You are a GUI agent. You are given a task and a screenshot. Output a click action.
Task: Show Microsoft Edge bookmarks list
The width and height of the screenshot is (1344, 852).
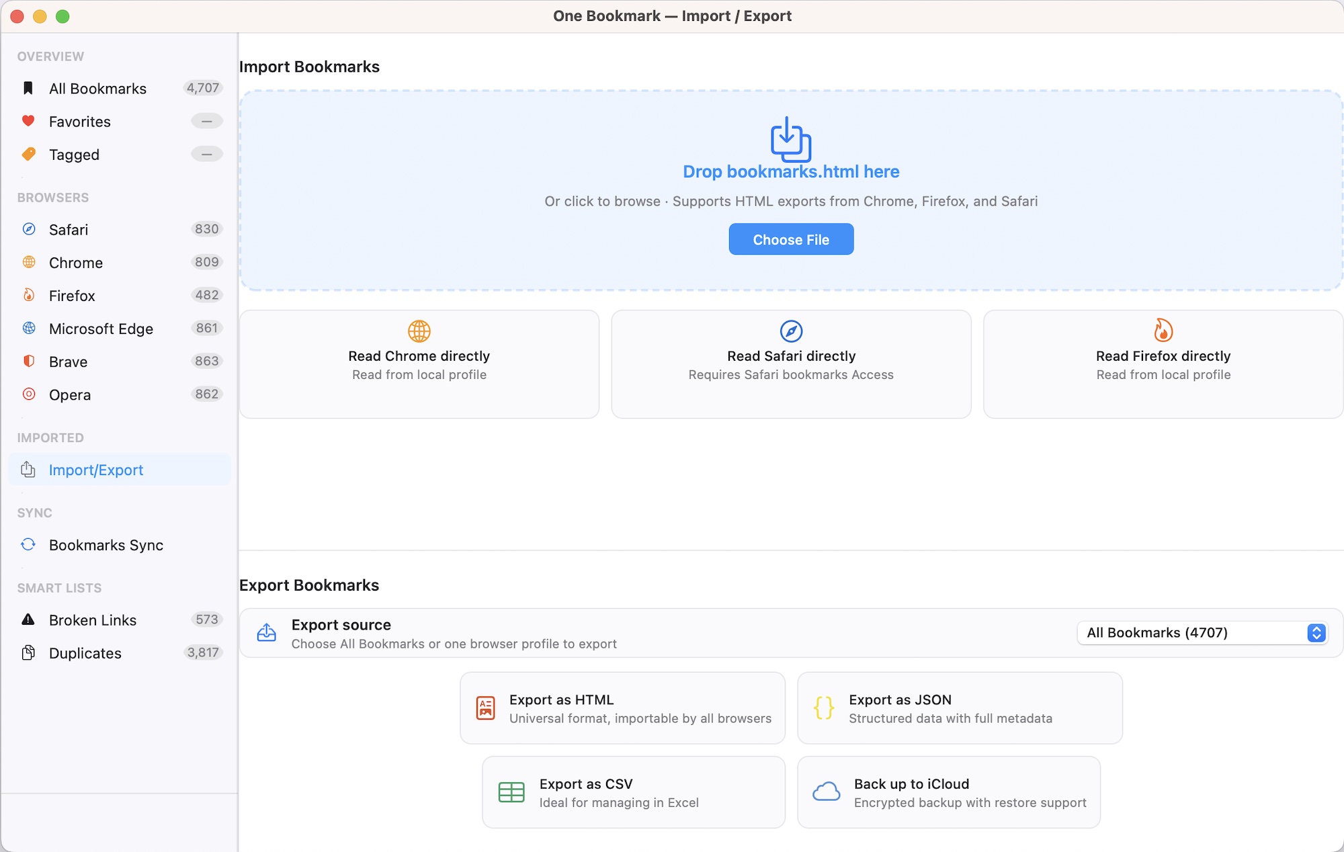click(x=120, y=328)
